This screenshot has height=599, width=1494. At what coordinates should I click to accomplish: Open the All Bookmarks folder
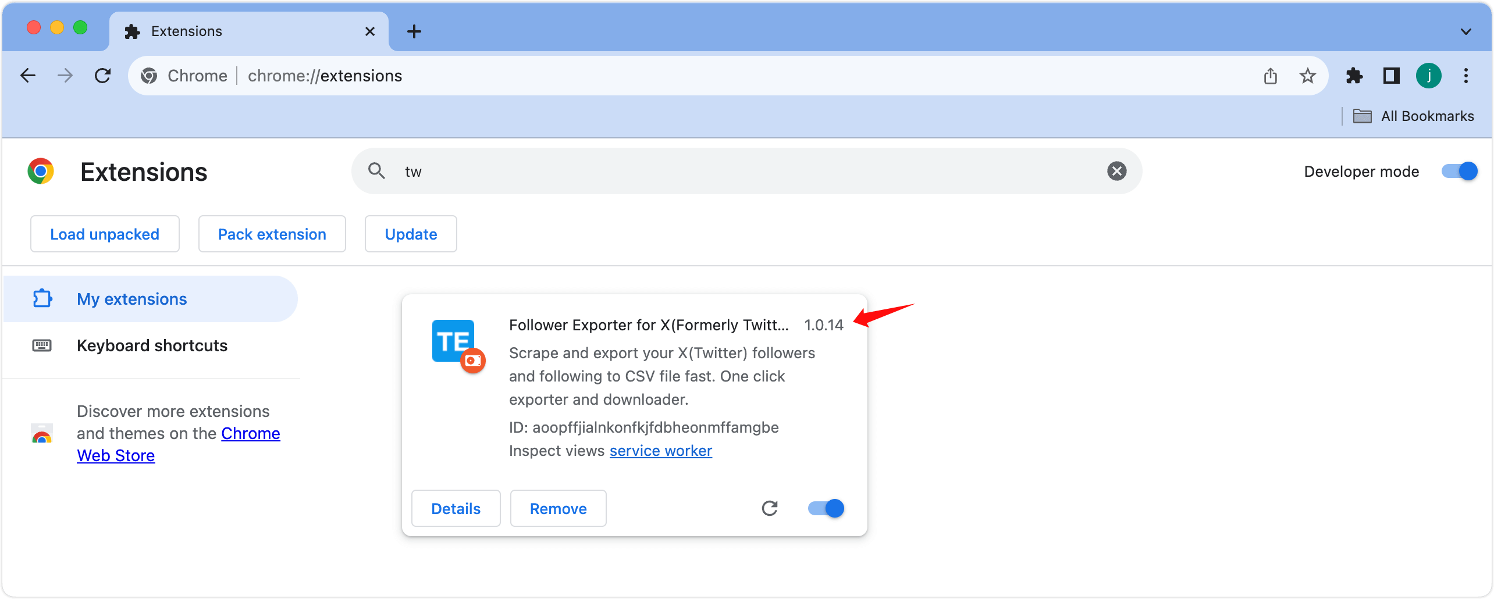pyautogui.click(x=1413, y=116)
